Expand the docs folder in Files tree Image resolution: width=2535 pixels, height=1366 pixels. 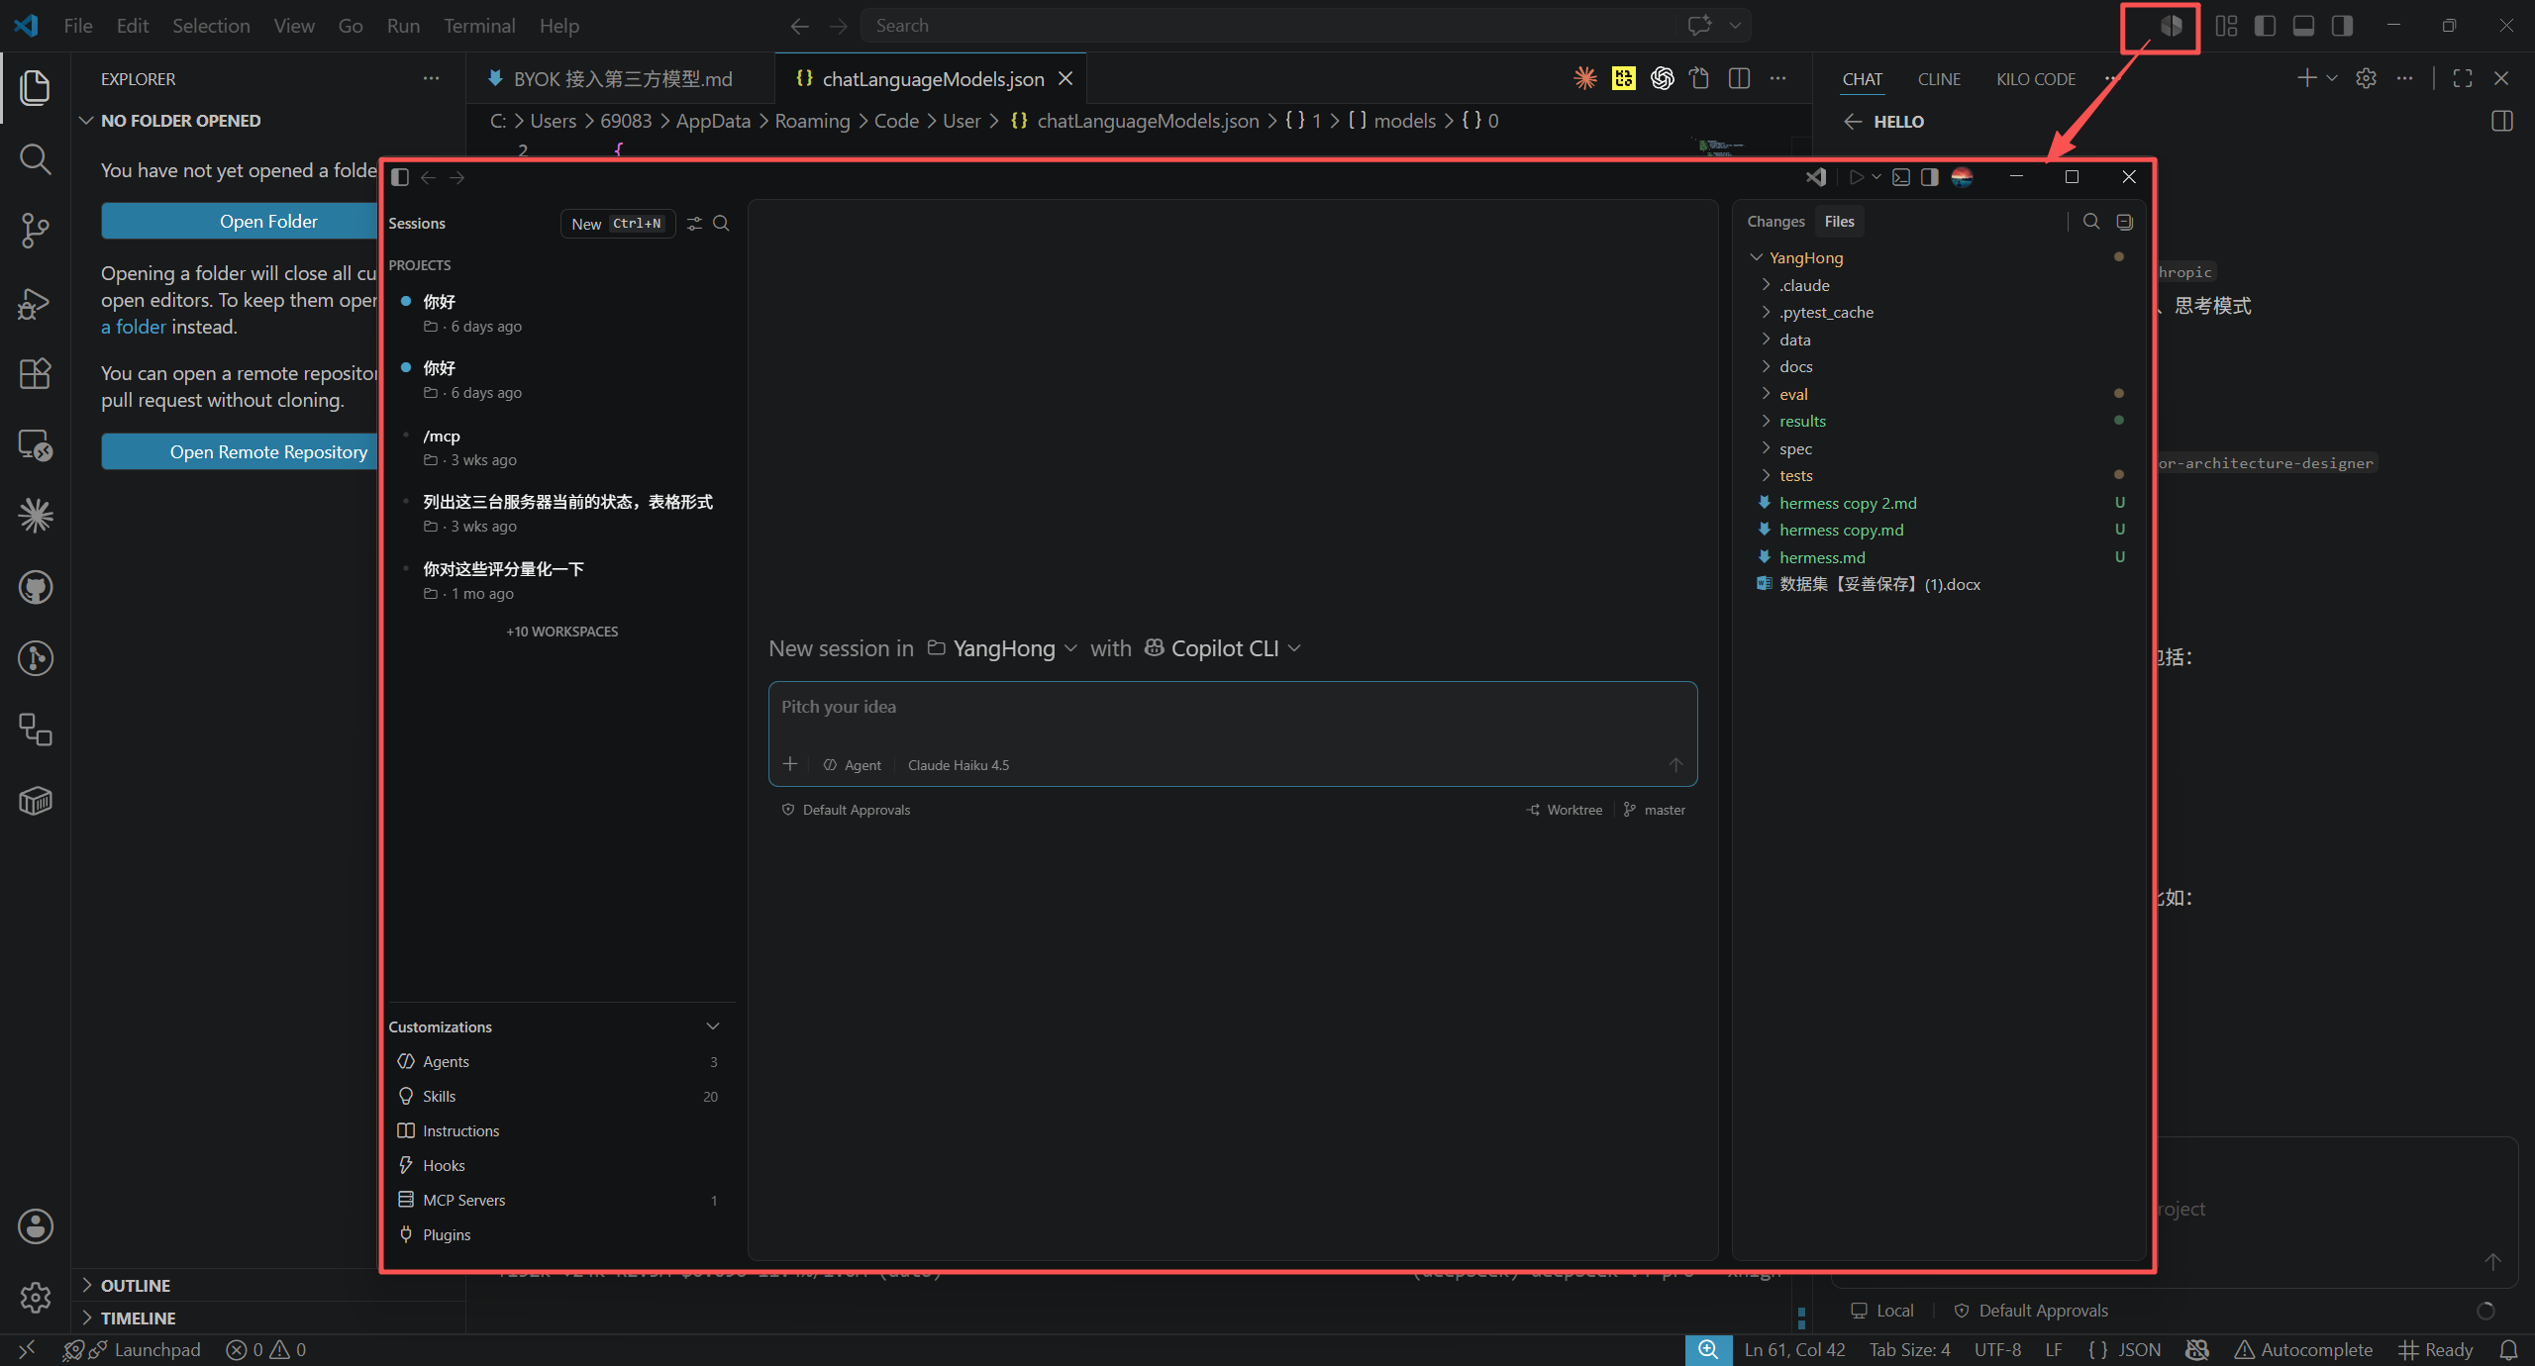tap(1766, 366)
